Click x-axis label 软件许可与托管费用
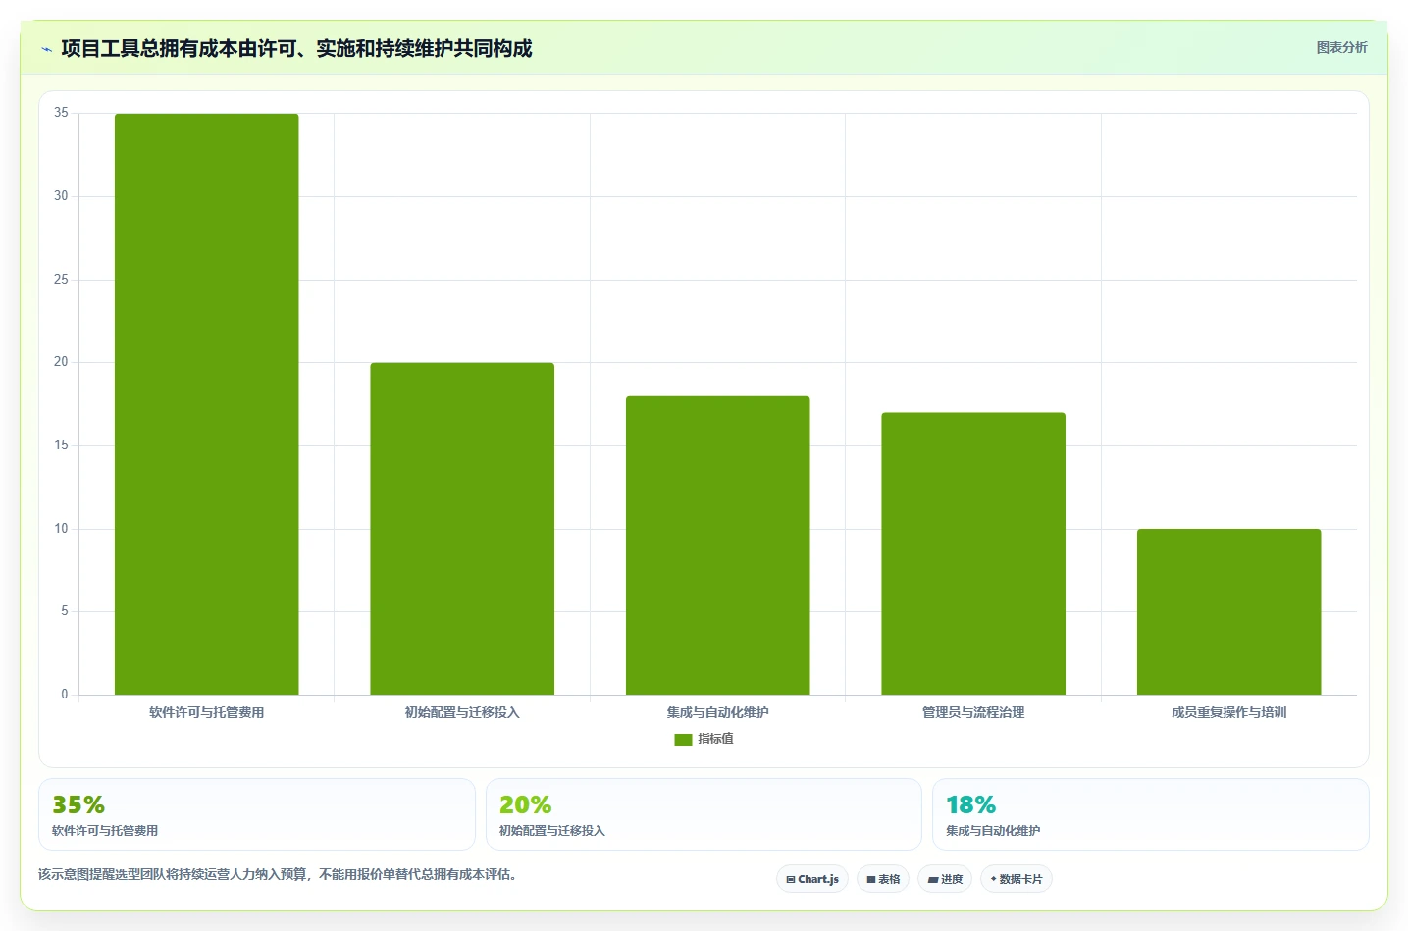 click(x=206, y=712)
